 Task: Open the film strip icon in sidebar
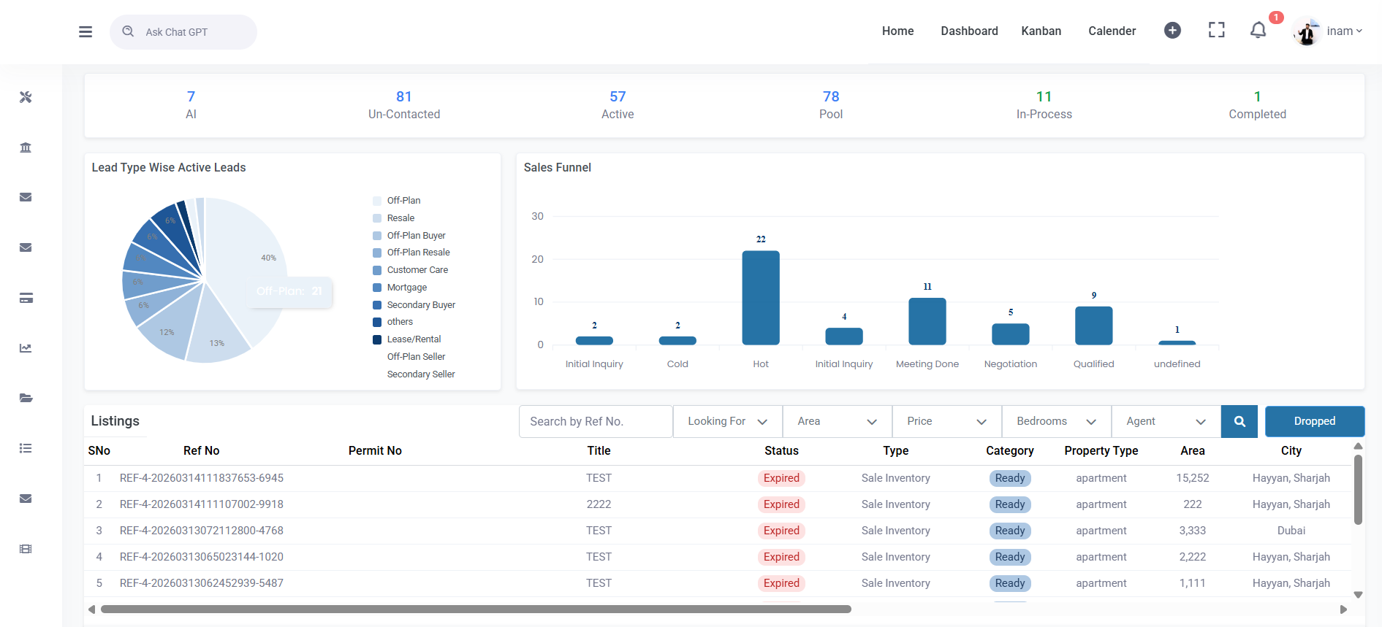click(26, 549)
